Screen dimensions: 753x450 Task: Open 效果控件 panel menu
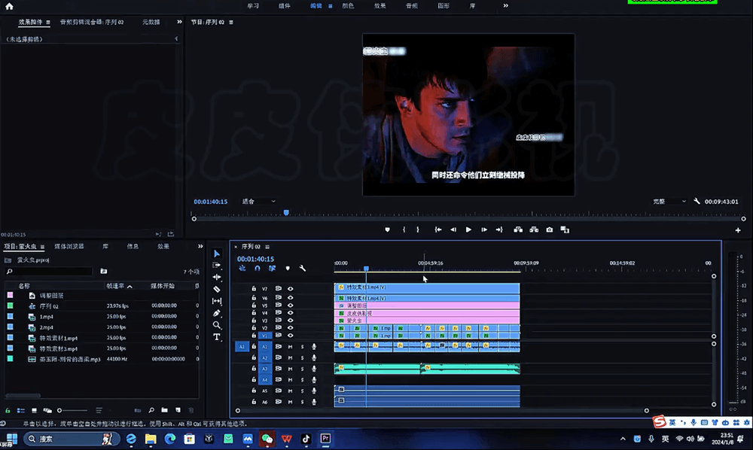point(48,22)
